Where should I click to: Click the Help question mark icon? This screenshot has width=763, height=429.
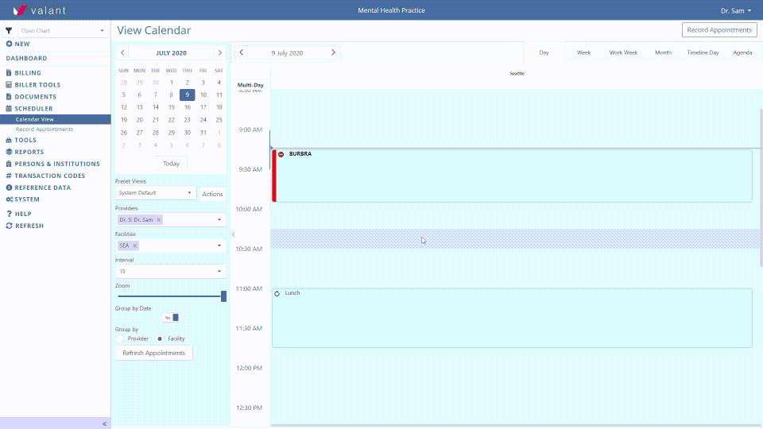[x=9, y=214]
